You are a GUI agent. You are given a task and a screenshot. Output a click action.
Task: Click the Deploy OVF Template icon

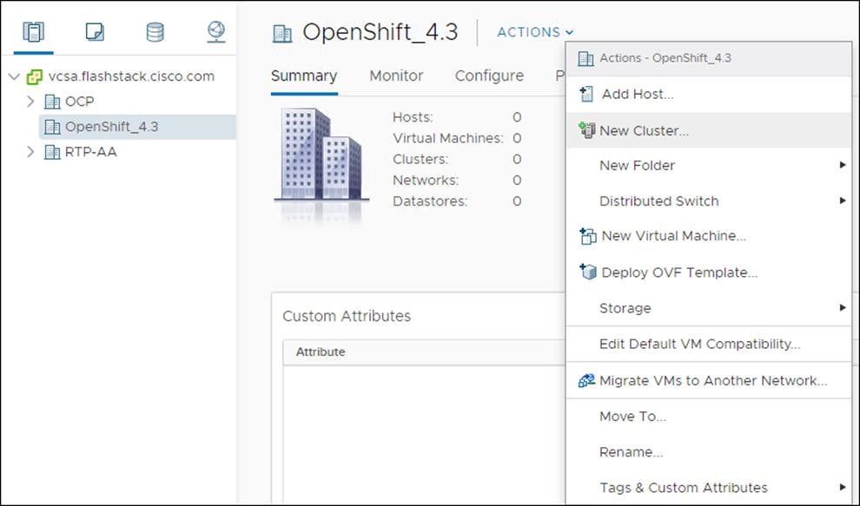[x=587, y=272]
